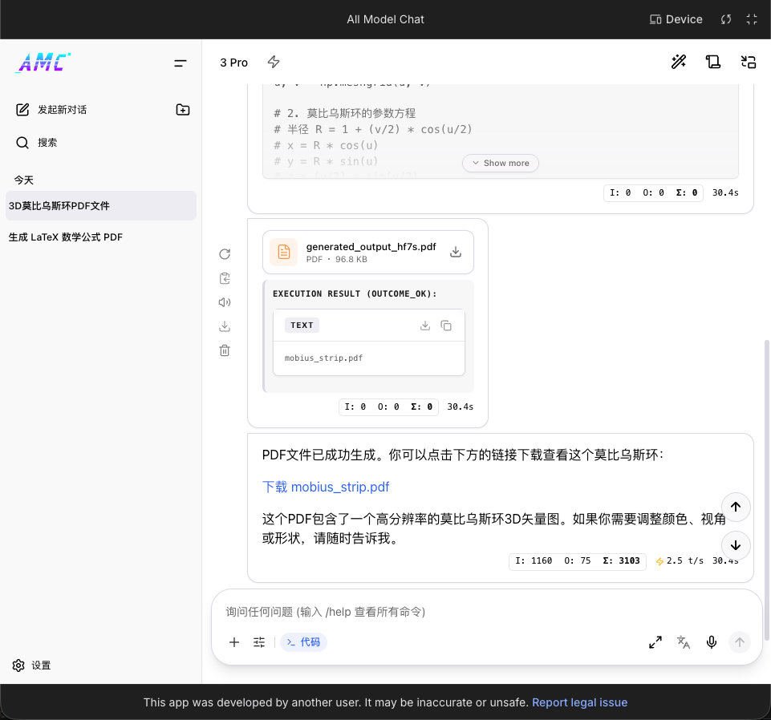
Task: Download the TEXT execution output
Action: [x=425, y=326]
